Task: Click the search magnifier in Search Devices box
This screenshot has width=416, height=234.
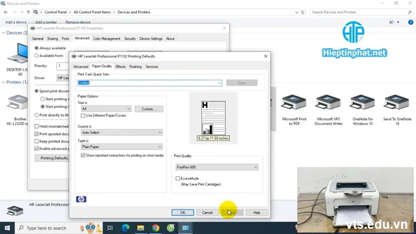Action: click(409, 12)
